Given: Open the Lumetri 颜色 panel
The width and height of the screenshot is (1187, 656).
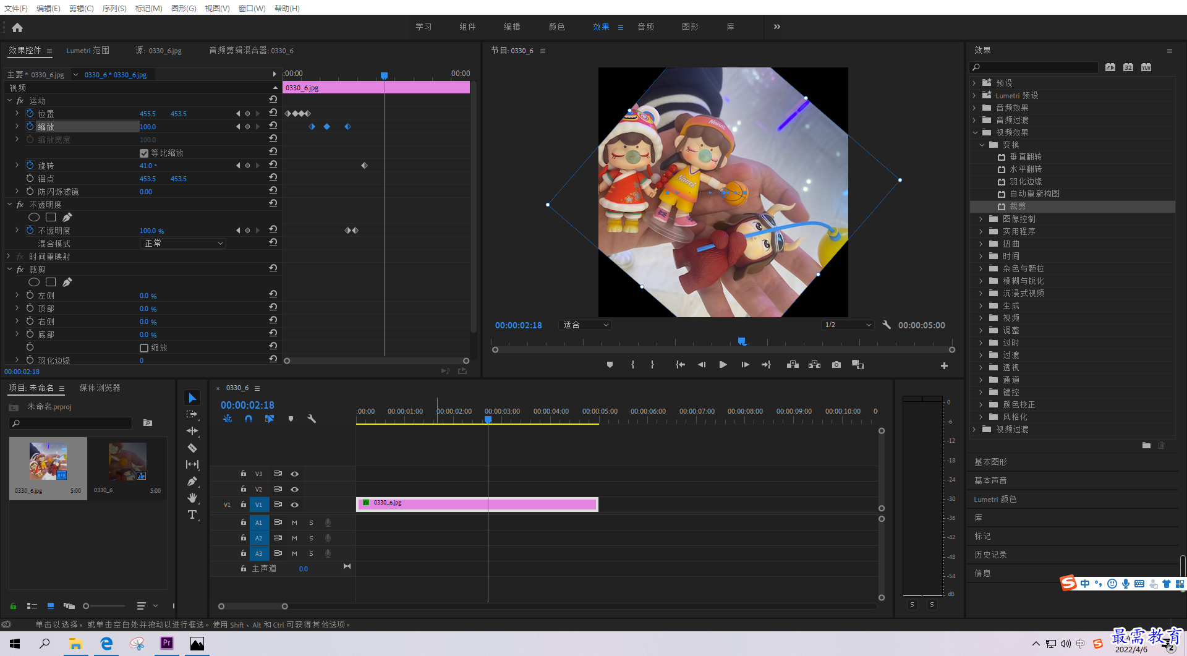Looking at the screenshot, I should [x=995, y=499].
